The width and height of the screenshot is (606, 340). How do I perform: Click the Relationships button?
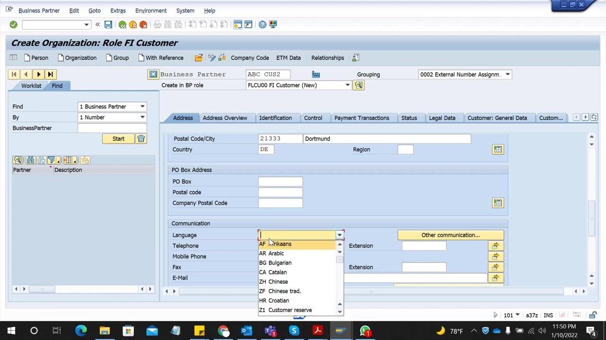328,58
